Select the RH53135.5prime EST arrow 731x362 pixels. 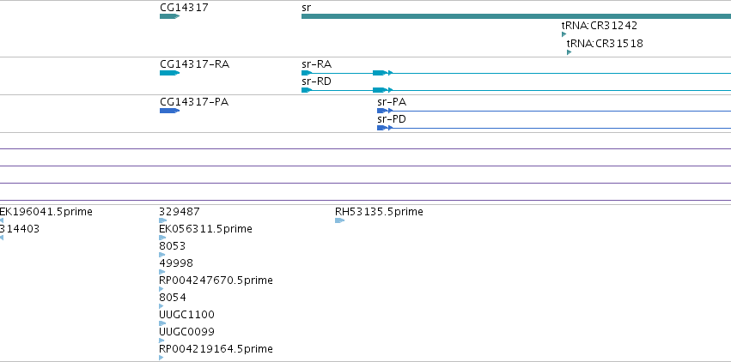click(340, 220)
